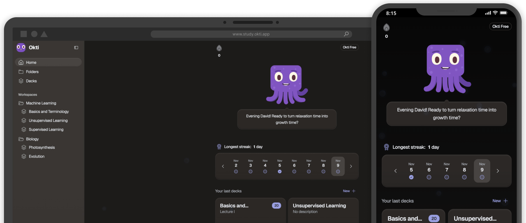Click the longest streak medal icon on desktop
Viewport: 526px width, 223px height.
(219, 147)
